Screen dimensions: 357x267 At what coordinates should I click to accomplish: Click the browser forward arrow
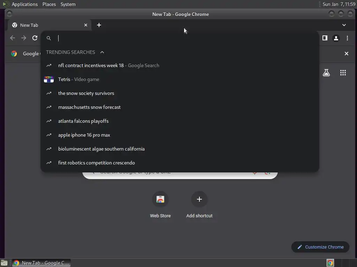click(x=24, y=38)
